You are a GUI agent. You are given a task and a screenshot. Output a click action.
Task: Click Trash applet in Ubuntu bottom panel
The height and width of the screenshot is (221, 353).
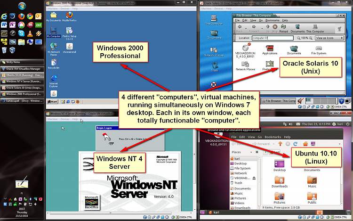click(348, 212)
